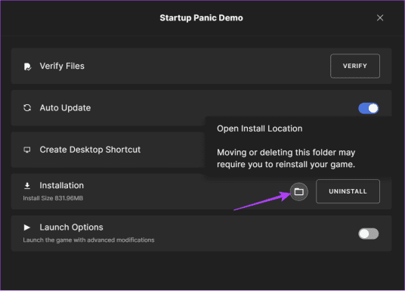Enable the Launch Options toggle

pos(368,234)
